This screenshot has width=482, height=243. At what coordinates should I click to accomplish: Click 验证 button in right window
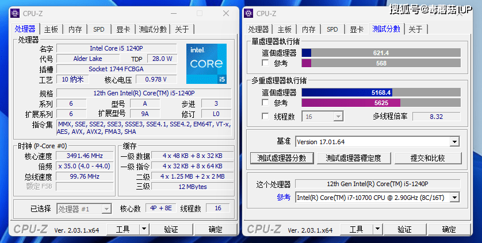tap(404, 229)
